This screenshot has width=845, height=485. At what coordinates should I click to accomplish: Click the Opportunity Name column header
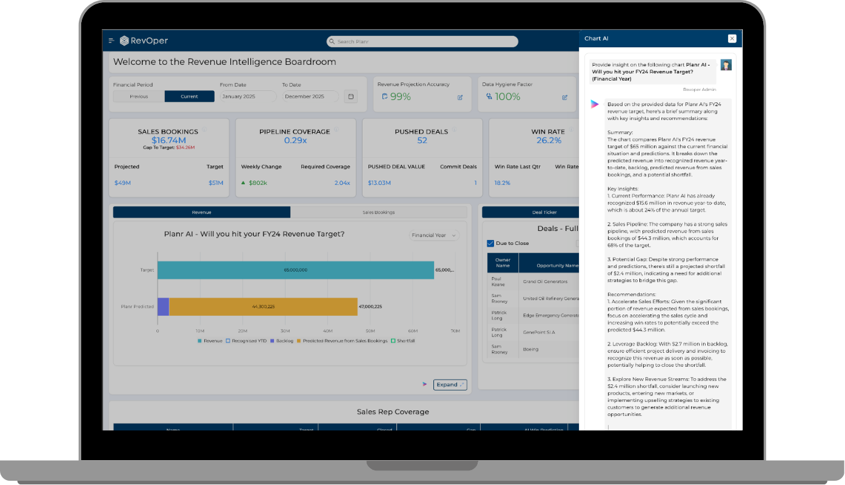click(549, 266)
